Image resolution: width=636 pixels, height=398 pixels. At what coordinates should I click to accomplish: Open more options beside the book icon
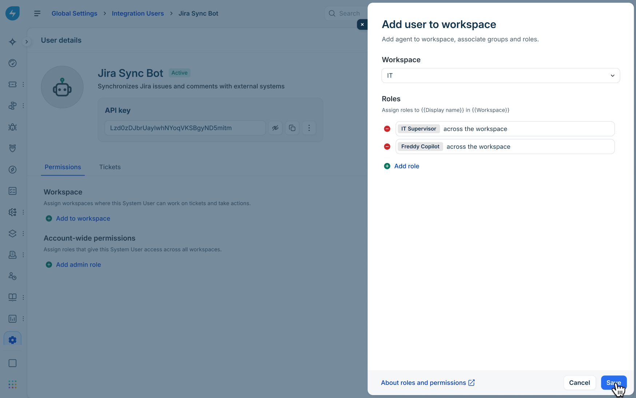(23, 297)
